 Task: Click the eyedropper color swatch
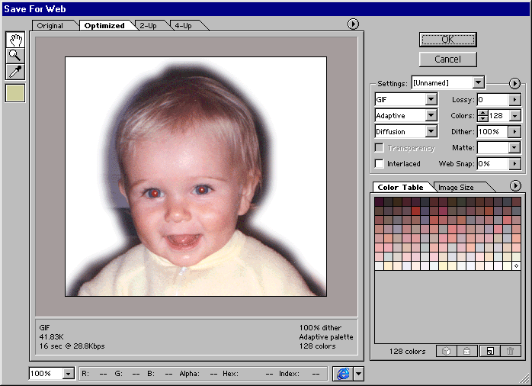15,93
